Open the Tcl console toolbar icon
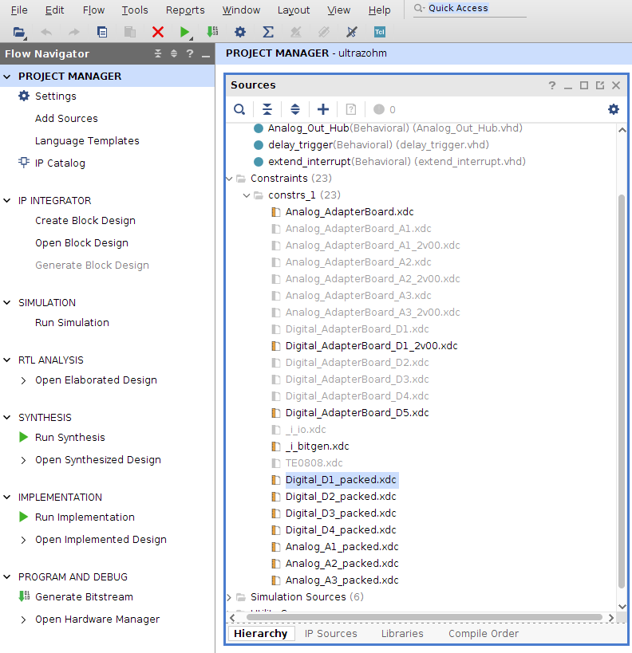Screen dimensions: 632x653 [x=380, y=32]
